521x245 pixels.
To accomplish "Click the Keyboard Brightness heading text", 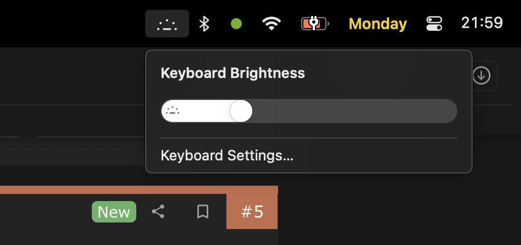I will [x=232, y=73].
